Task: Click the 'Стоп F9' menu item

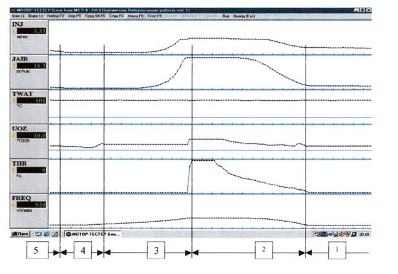Action: click(154, 16)
